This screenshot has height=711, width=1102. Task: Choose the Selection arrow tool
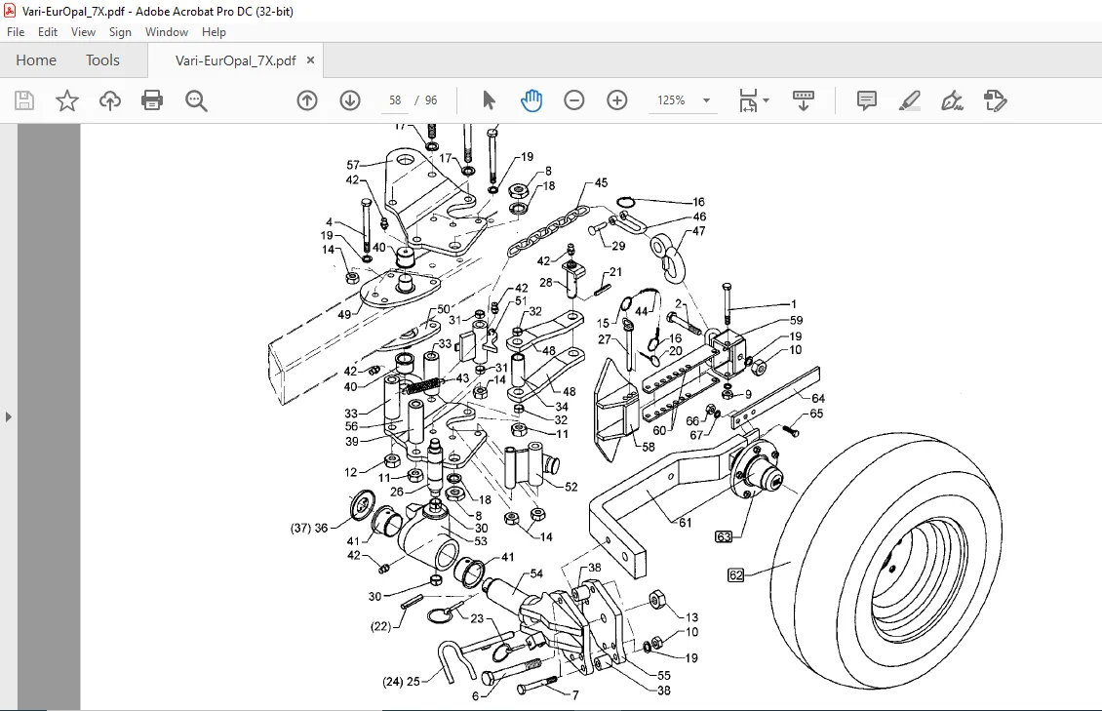[x=490, y=100]
